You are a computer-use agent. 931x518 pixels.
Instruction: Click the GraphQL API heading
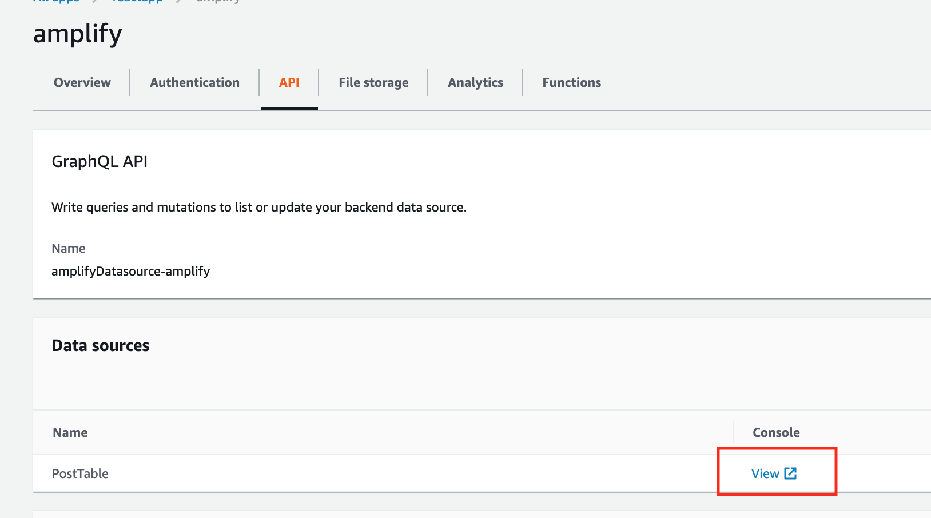click(100, 161)
